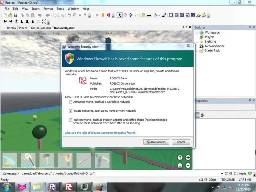The image size is (256, 192).
Task: Click the camera pan right arrow icon
Action: point(11,21)
